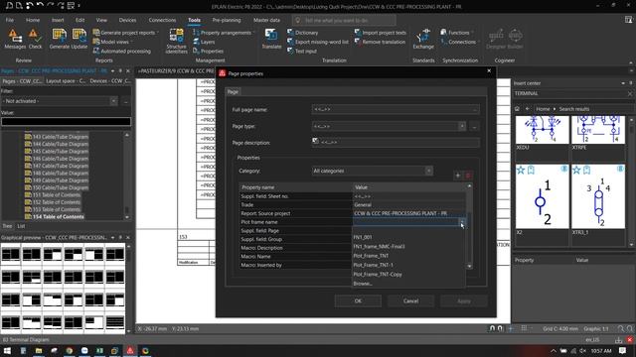Open the Layers management tool

coord(204,42)
